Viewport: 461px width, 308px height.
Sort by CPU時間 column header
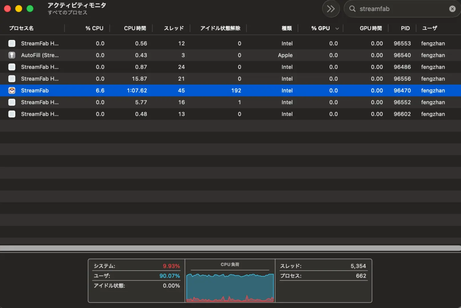(135, 28)
